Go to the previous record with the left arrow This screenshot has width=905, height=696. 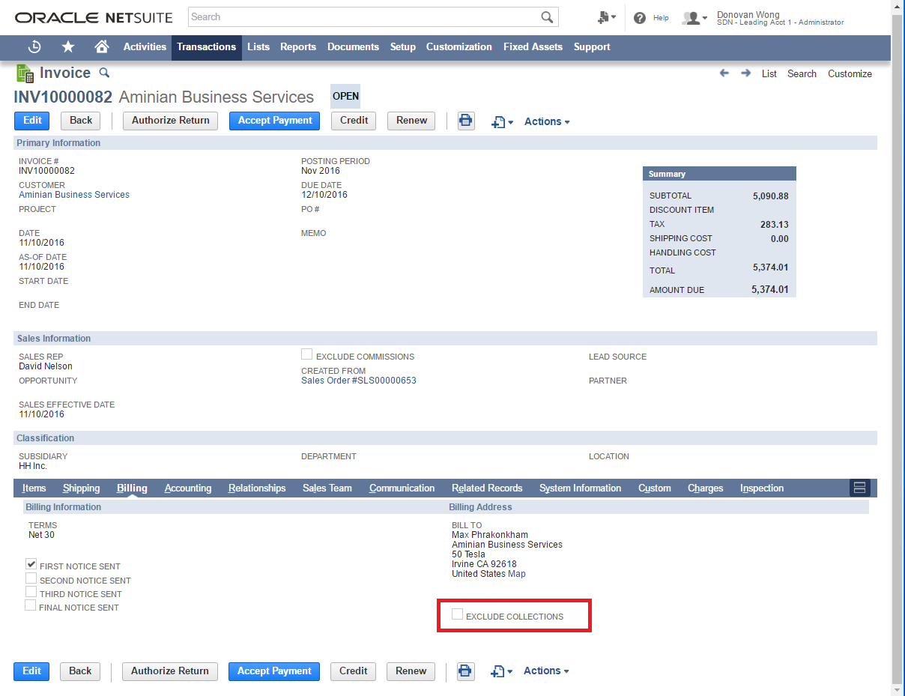click(724, 73)
